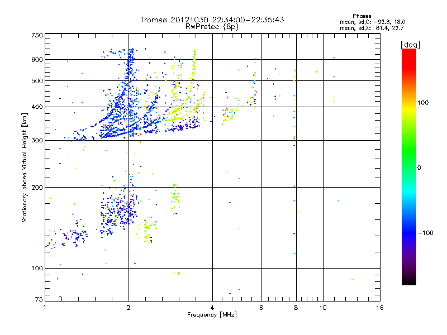Click x-axis tick label '2'

tap(129, 308)
